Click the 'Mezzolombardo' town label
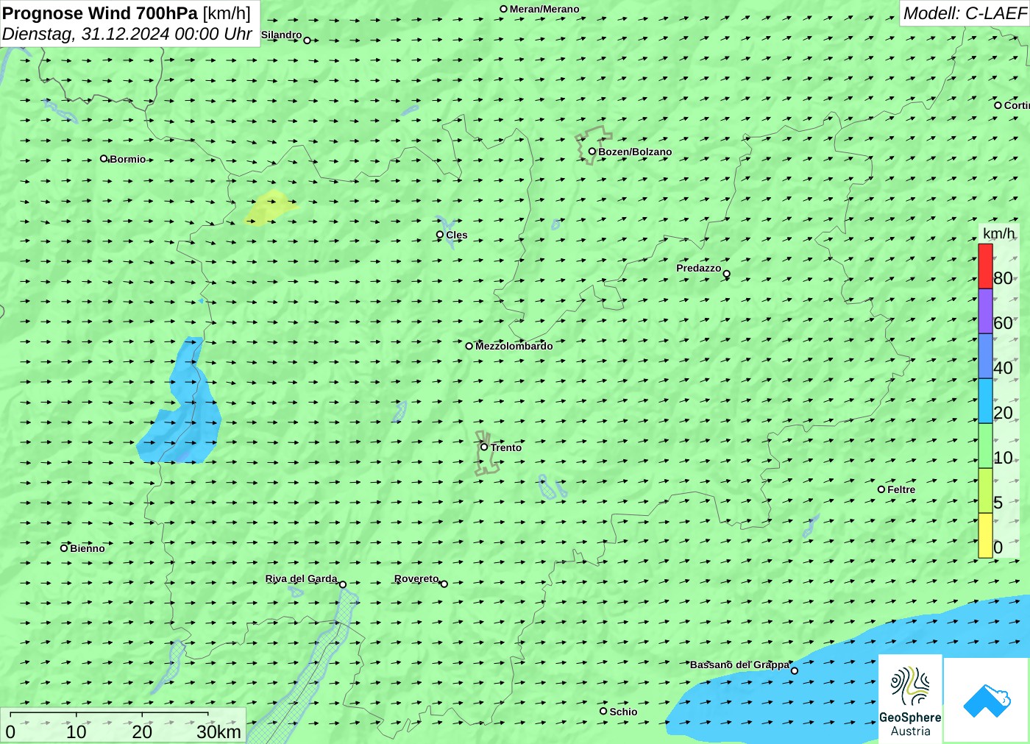The width and height of the screenshot is (1030, 744). click(514, 346)
